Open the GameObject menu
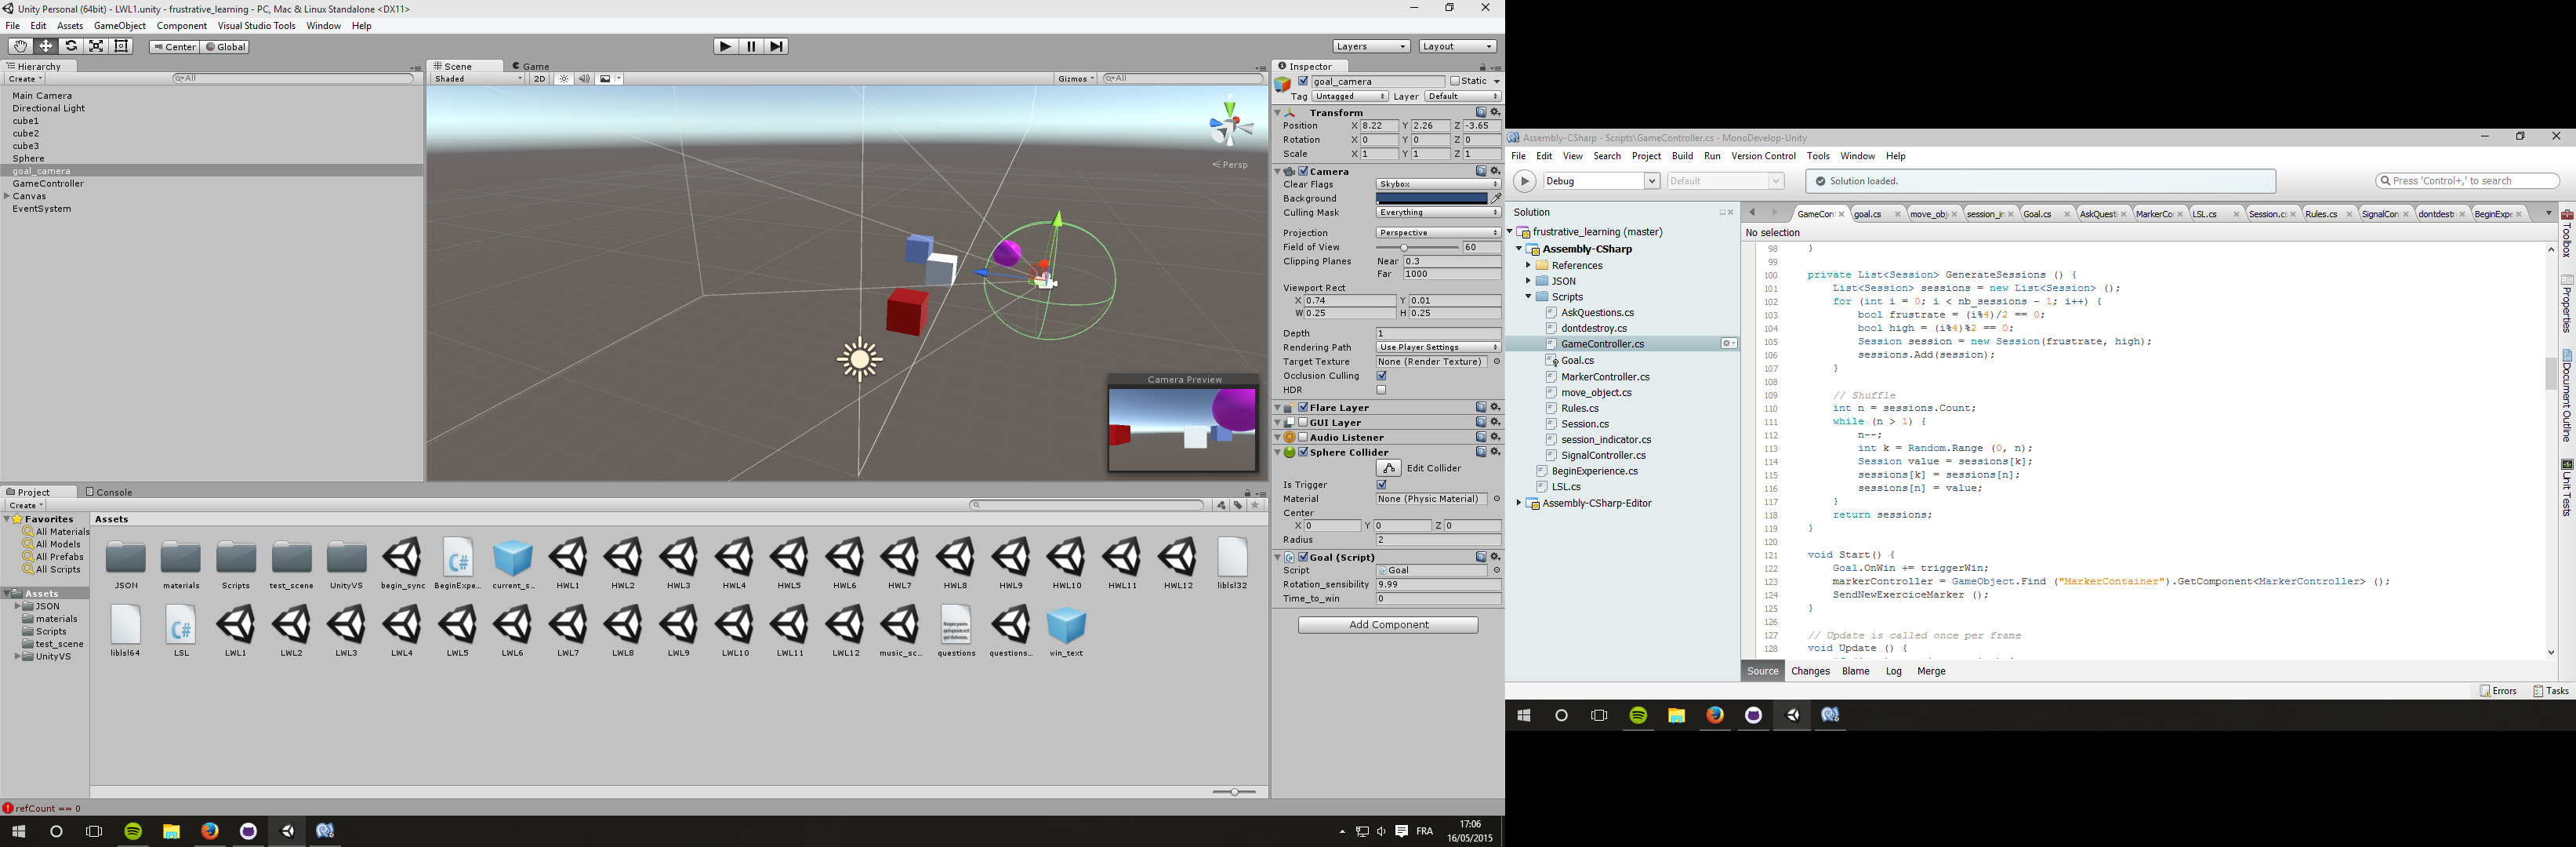Screen dimensions: 2576x847 click(119, 26)
